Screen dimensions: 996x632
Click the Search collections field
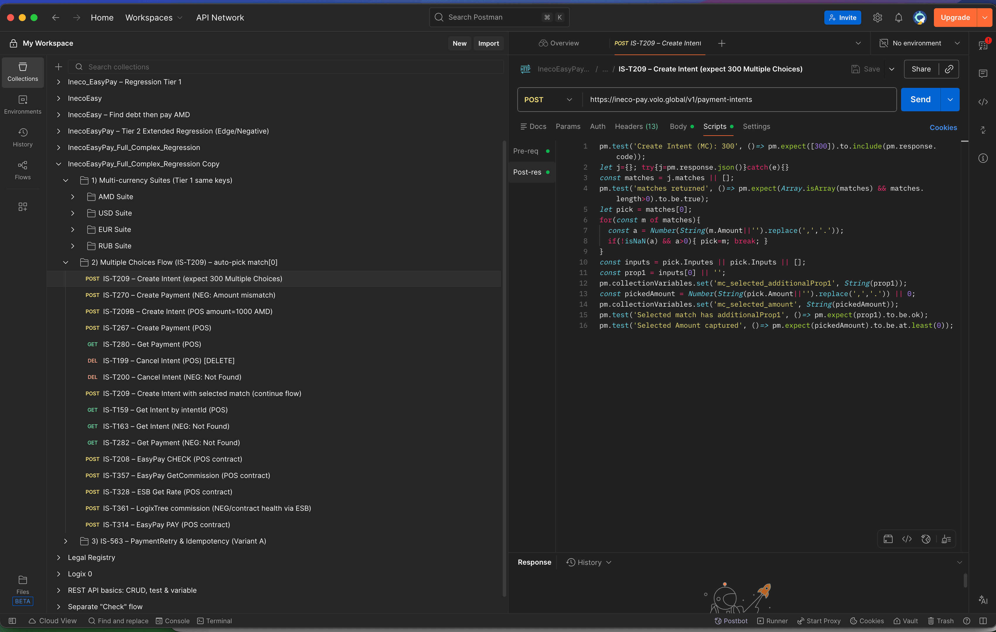(x=285, y=66)
